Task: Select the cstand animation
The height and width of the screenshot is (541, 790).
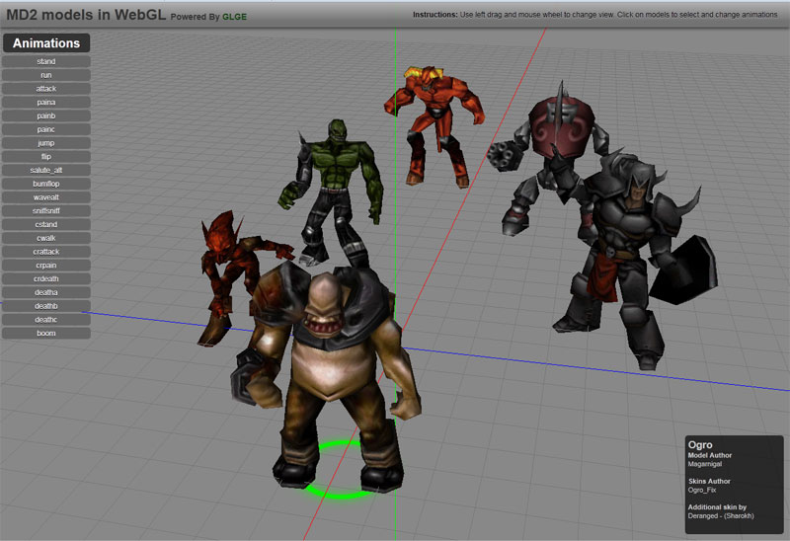Action: coord(46,225)
